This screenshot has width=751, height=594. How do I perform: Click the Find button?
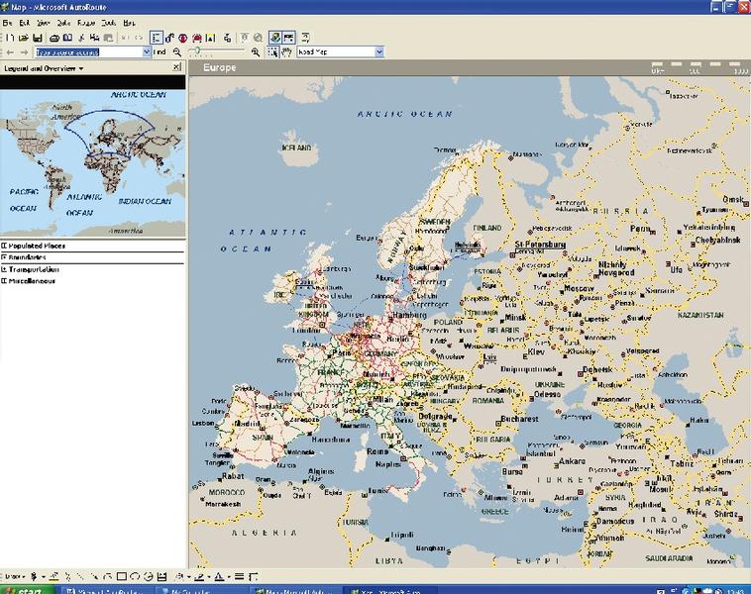160,51
